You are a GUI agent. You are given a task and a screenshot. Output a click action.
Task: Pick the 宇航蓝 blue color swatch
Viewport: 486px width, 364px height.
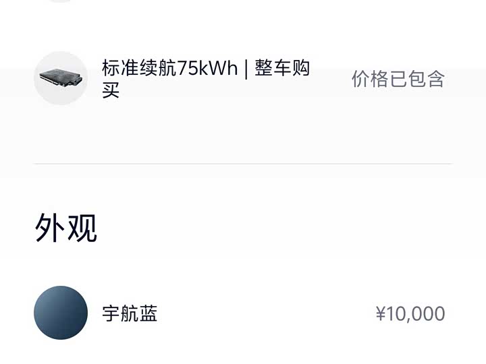point(61,313)
